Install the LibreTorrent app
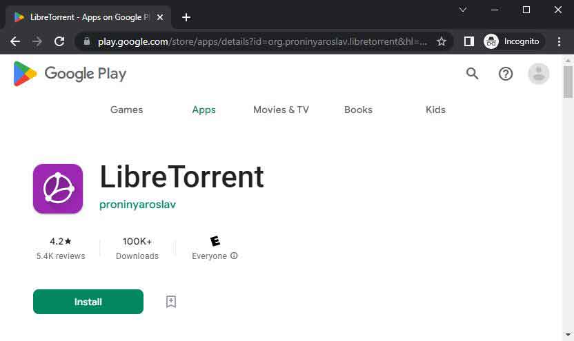Image resolution: width=574 pixels, height=341 pixels. pyautogui.click(x=88, y=302)
